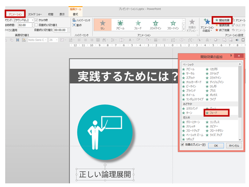Open 効果のオプション dropdown
249x187 pixels.
pos(192,25)
